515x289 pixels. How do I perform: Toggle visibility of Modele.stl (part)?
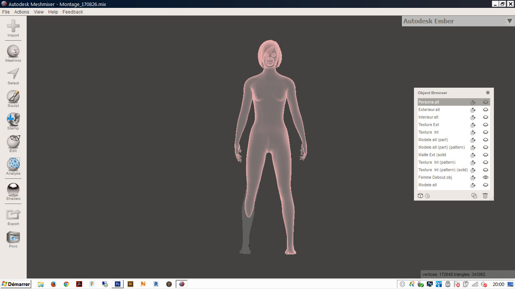tap(486, 140)
